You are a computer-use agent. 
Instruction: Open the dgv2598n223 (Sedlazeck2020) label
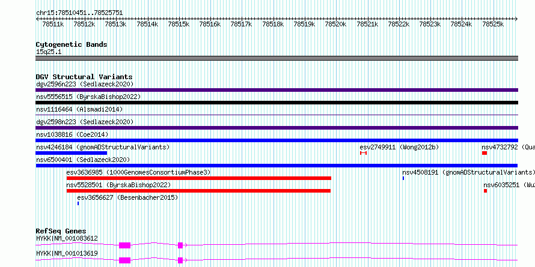click(85, 122)
